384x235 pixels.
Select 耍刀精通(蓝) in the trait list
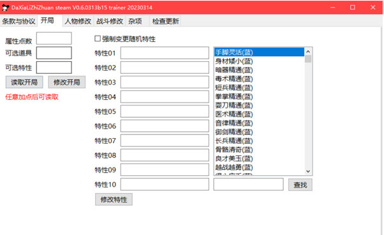[259, 105]
